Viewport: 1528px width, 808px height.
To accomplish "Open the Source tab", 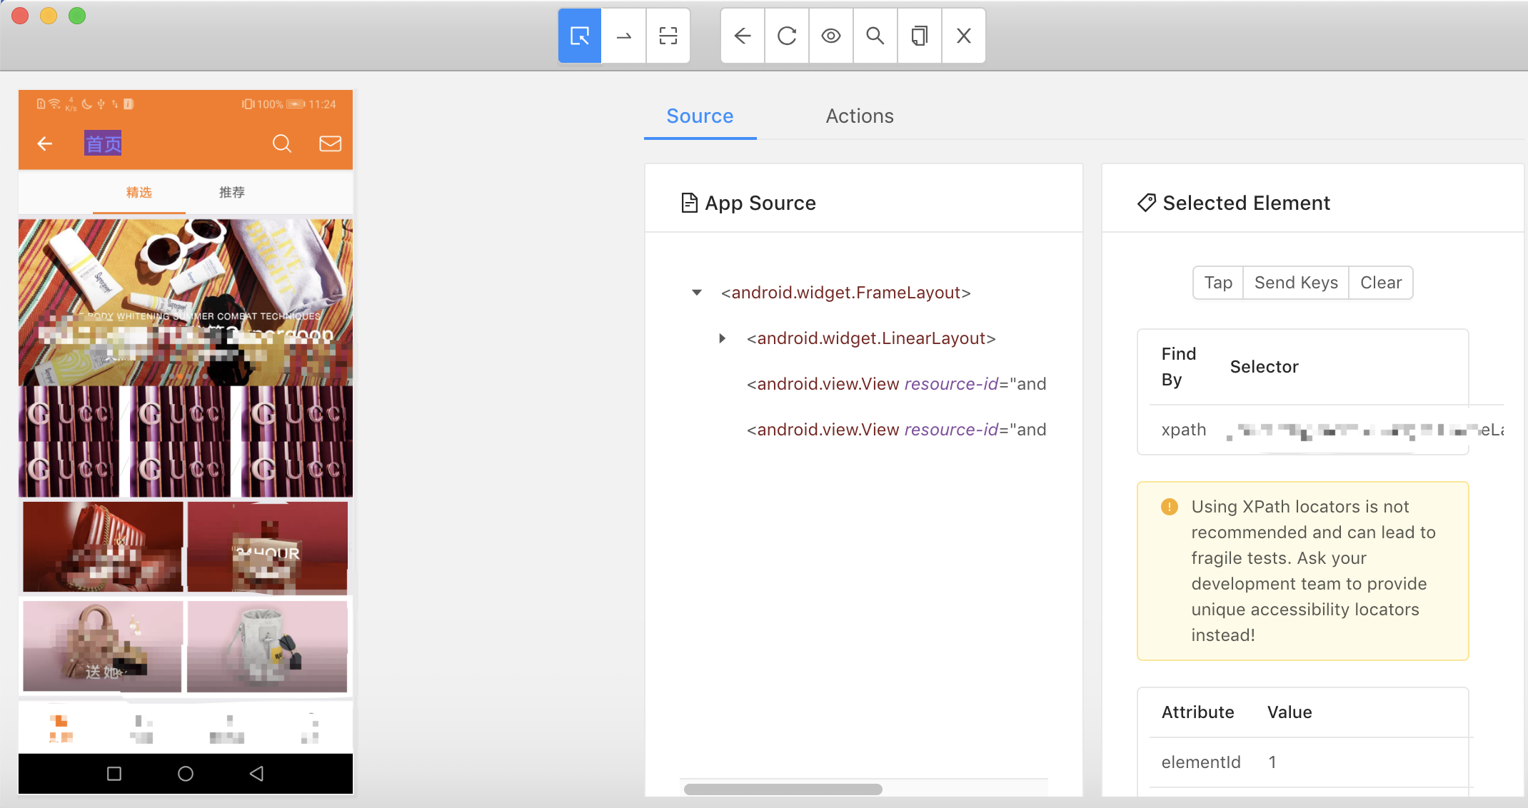I will click(x=700, y=116).
